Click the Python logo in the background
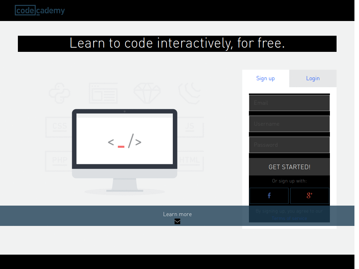 coord(60,94)
